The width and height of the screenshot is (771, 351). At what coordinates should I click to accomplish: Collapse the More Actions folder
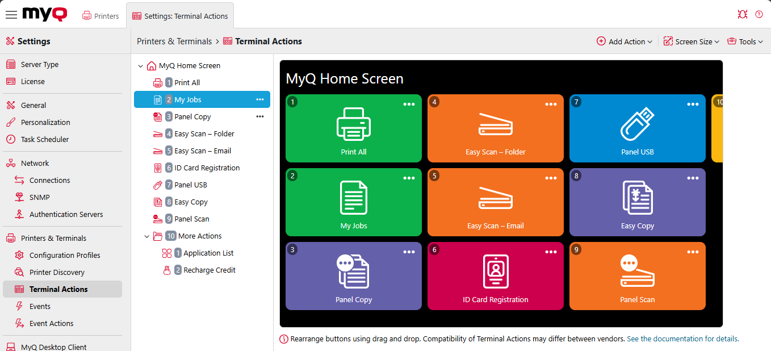[141, 236]
